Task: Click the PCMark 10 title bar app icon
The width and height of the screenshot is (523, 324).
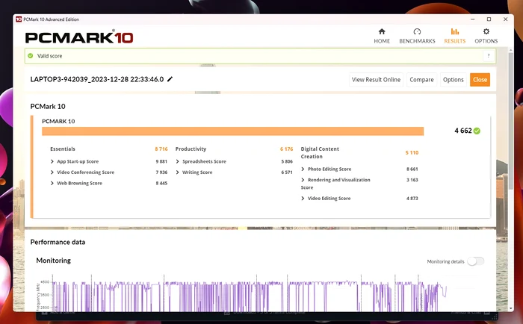Action: click(19, 19)
